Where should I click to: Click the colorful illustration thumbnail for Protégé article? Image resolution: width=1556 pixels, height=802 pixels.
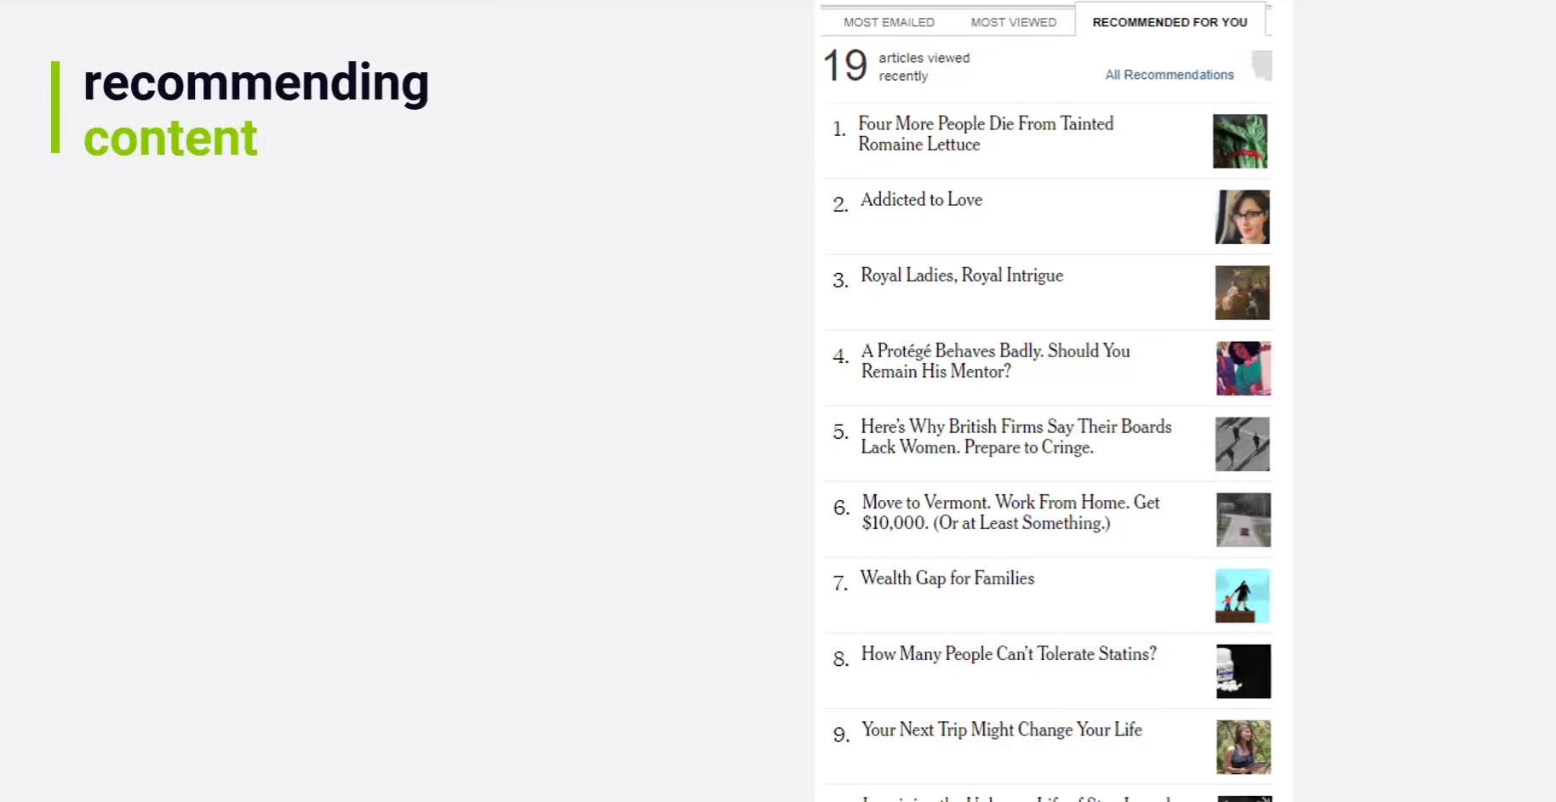tap(1243, 368)
